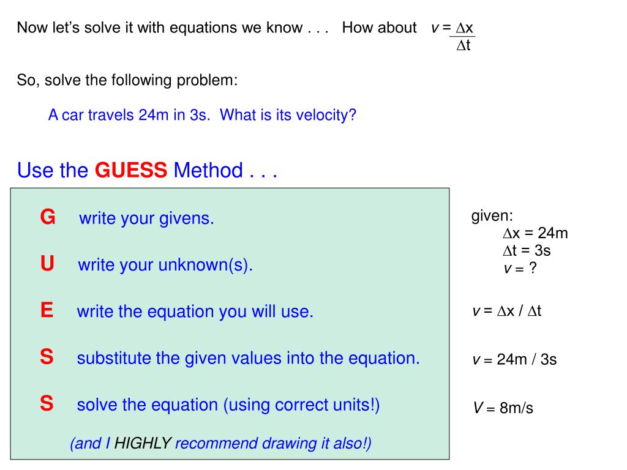Select the text 'write your givens.'
The height and width of the screenshot is (470, 627).
coord(146,218)
